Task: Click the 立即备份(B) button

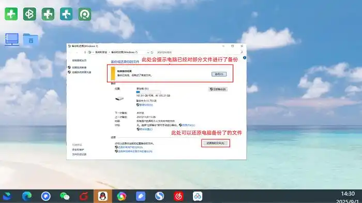Action: (218, 89)
